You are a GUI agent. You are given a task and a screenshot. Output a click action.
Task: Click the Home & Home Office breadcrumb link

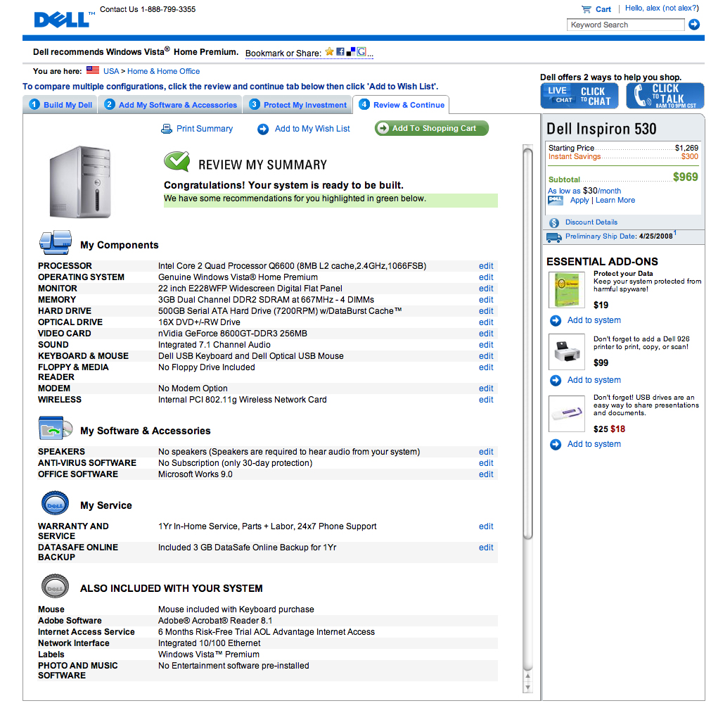click(163, 71)
